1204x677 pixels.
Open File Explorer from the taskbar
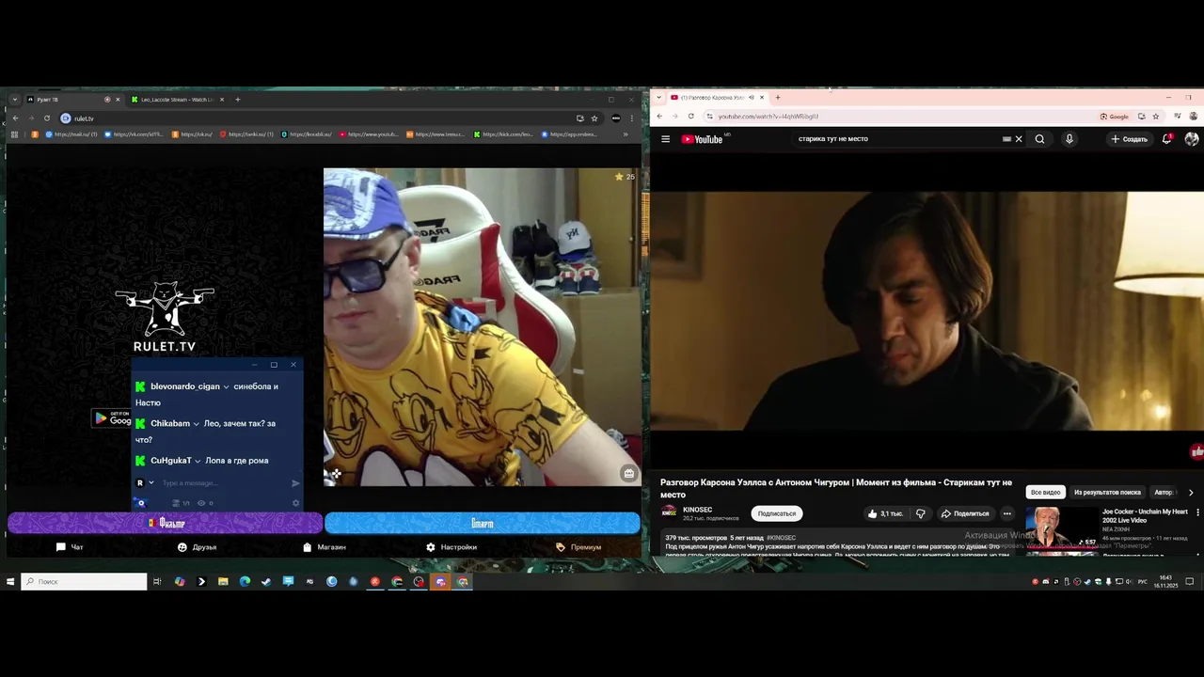coord(223,582)
